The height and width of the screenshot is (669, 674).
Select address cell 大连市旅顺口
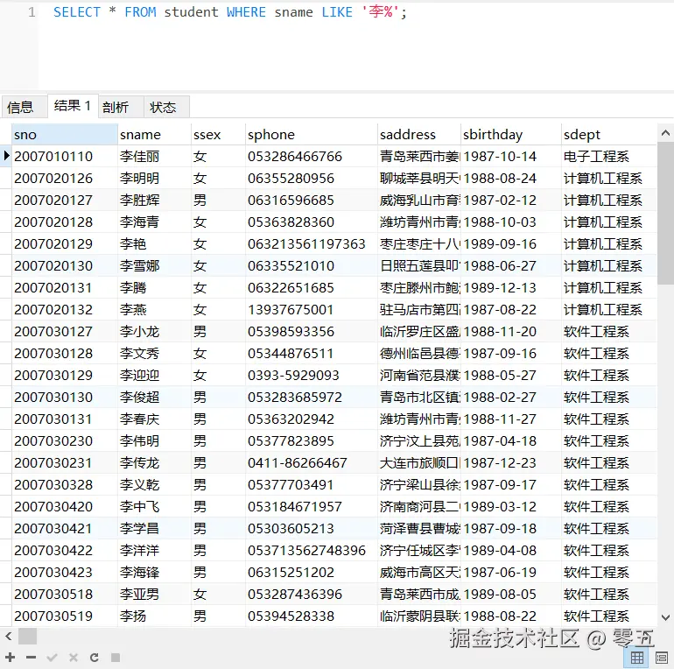(419, 463)
